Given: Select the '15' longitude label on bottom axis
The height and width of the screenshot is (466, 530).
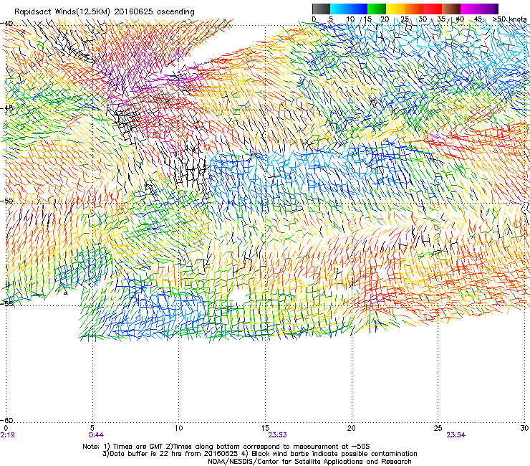Looking at the screenshot, I should pyautogui.click(x=265, y=428).
